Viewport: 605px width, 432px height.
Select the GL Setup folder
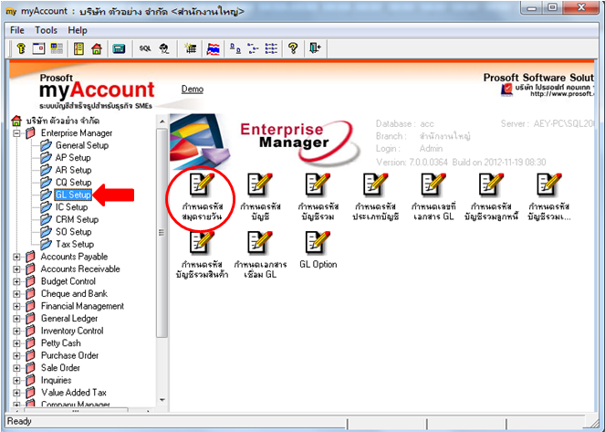click(x=73, y=195)
